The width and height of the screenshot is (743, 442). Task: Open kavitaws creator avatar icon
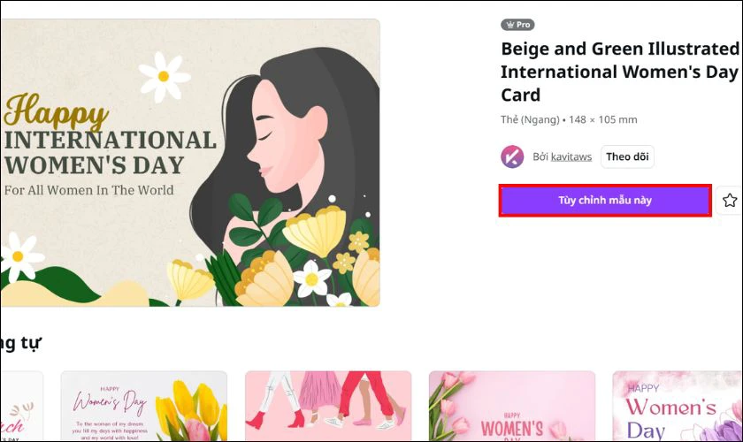(512, 156)
